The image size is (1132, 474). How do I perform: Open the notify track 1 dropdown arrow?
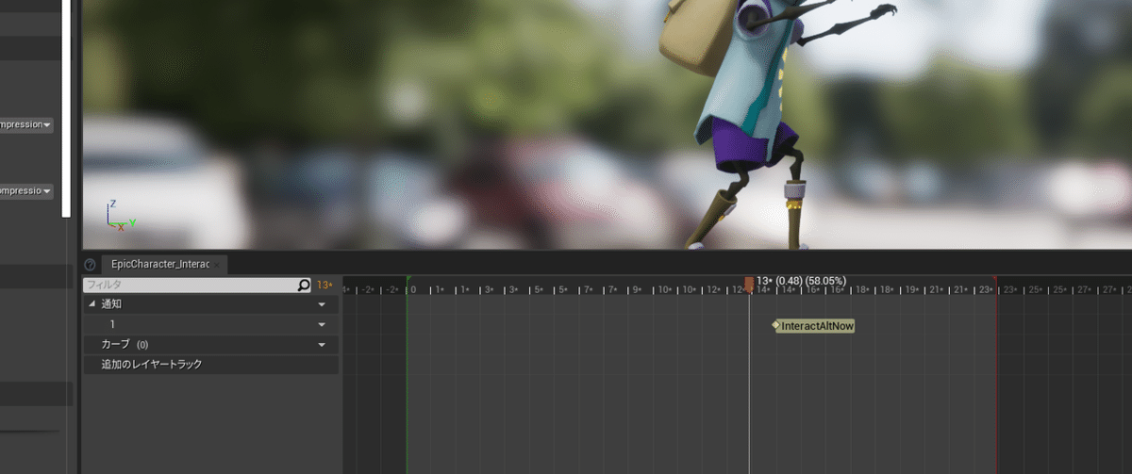[x=322, y=325]
